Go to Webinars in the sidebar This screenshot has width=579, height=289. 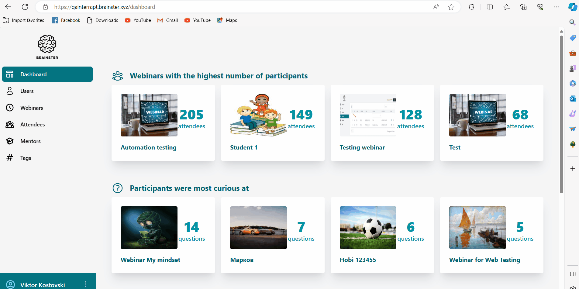32,108
